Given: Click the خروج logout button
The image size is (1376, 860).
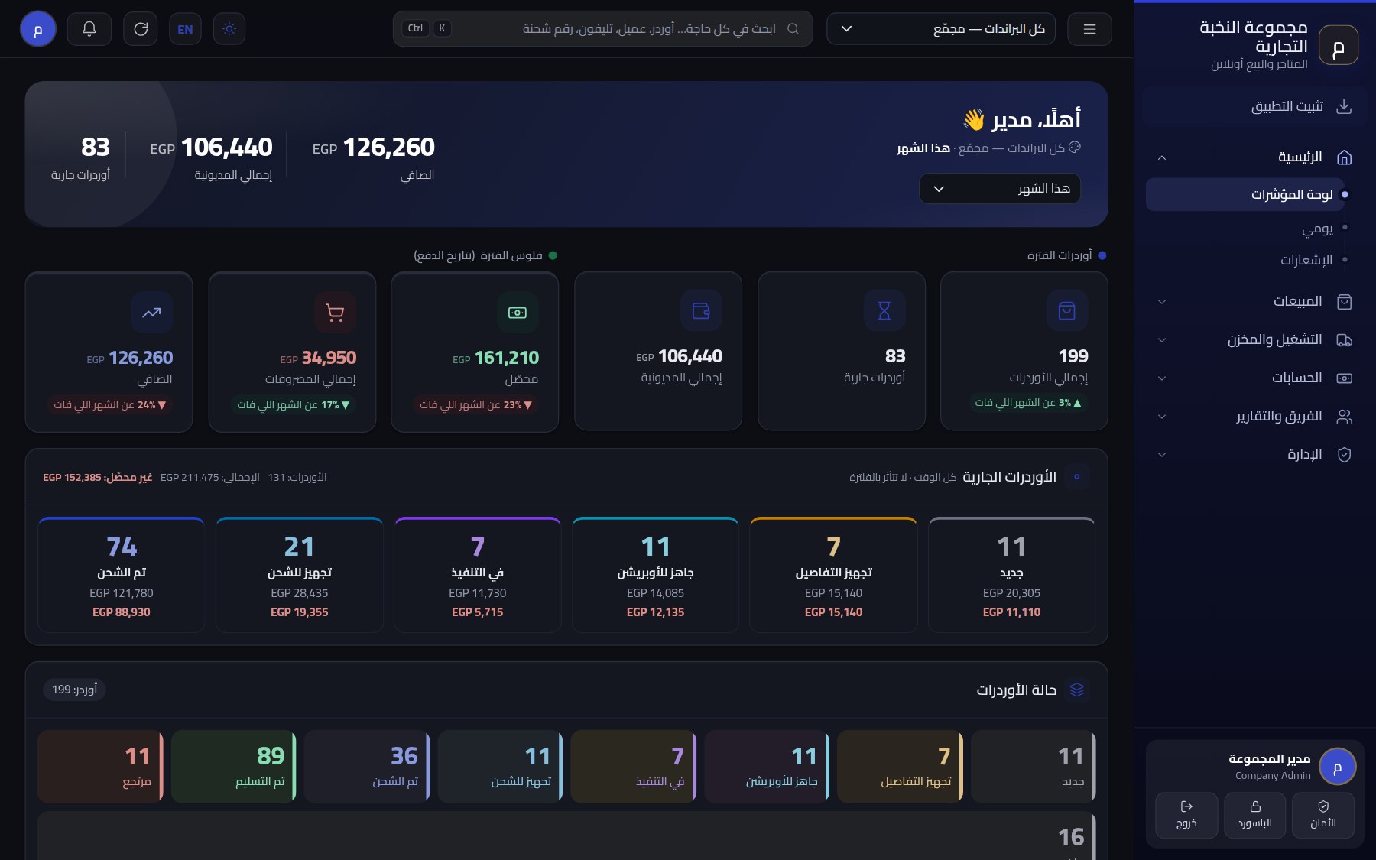Looking at the screenshot, I should point(1186,815).
